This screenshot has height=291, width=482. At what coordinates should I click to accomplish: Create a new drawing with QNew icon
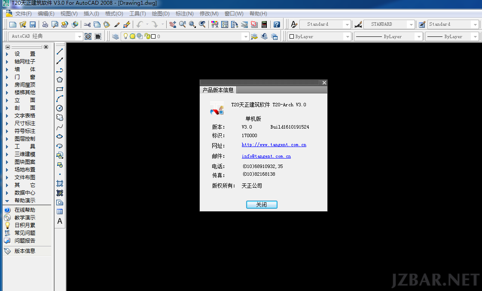click(x=13, y=24)
